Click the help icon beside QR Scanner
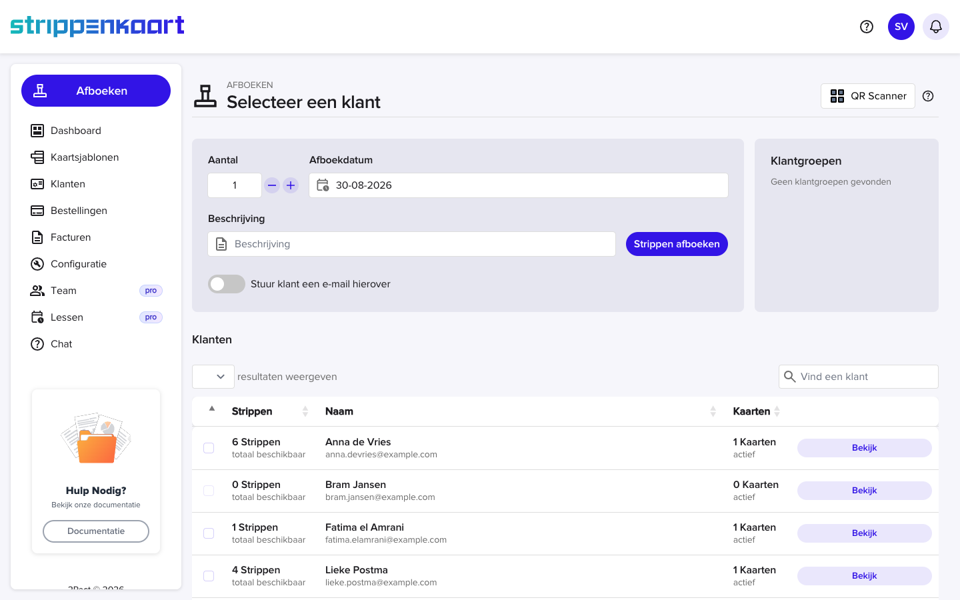 (928, 96)
